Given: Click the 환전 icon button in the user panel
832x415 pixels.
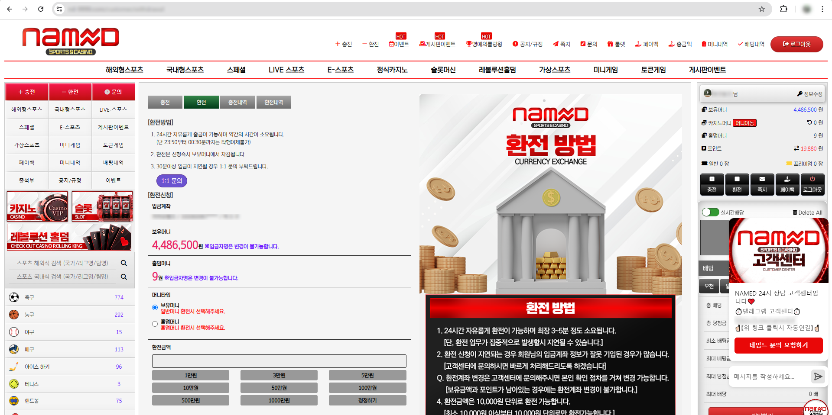Looking at the screenshot, I should point(737,184).
